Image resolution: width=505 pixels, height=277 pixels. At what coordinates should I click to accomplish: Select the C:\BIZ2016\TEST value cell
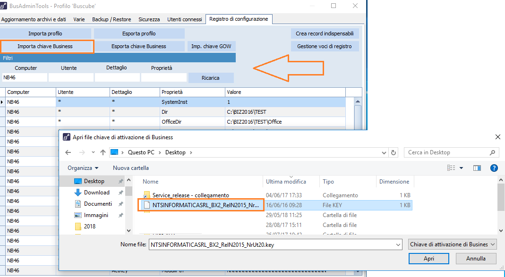click(x=285, y=112)
